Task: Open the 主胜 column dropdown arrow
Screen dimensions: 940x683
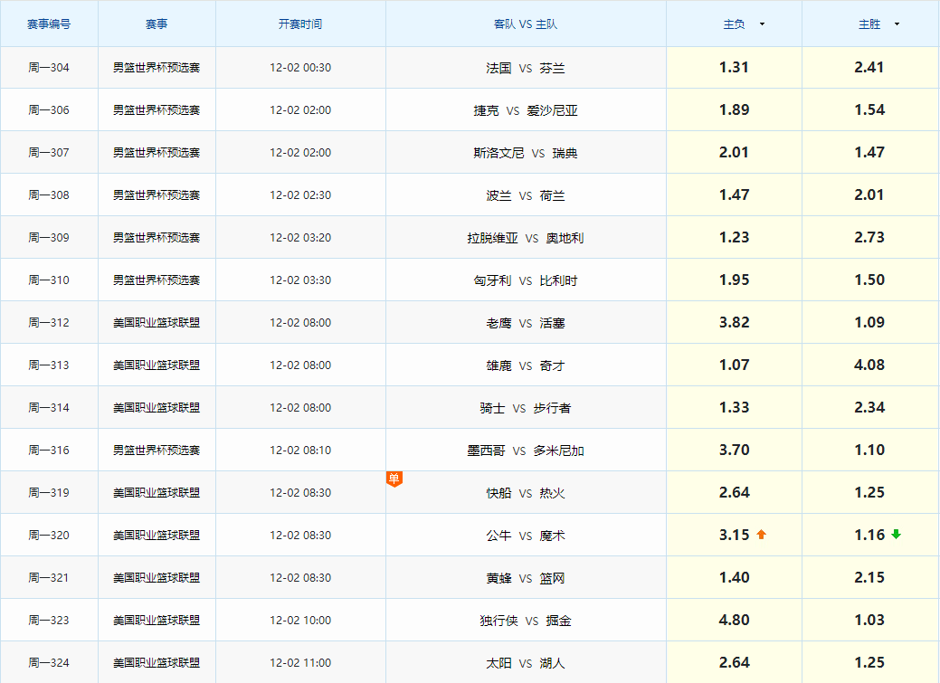Action: [x=897, y=24]
